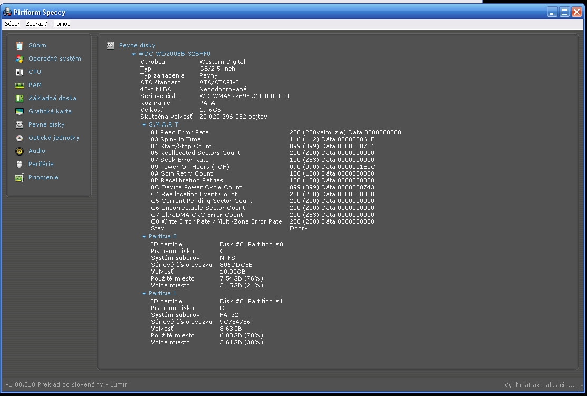Click the Pevné disky heading in main panel

(x=137, y=45)
